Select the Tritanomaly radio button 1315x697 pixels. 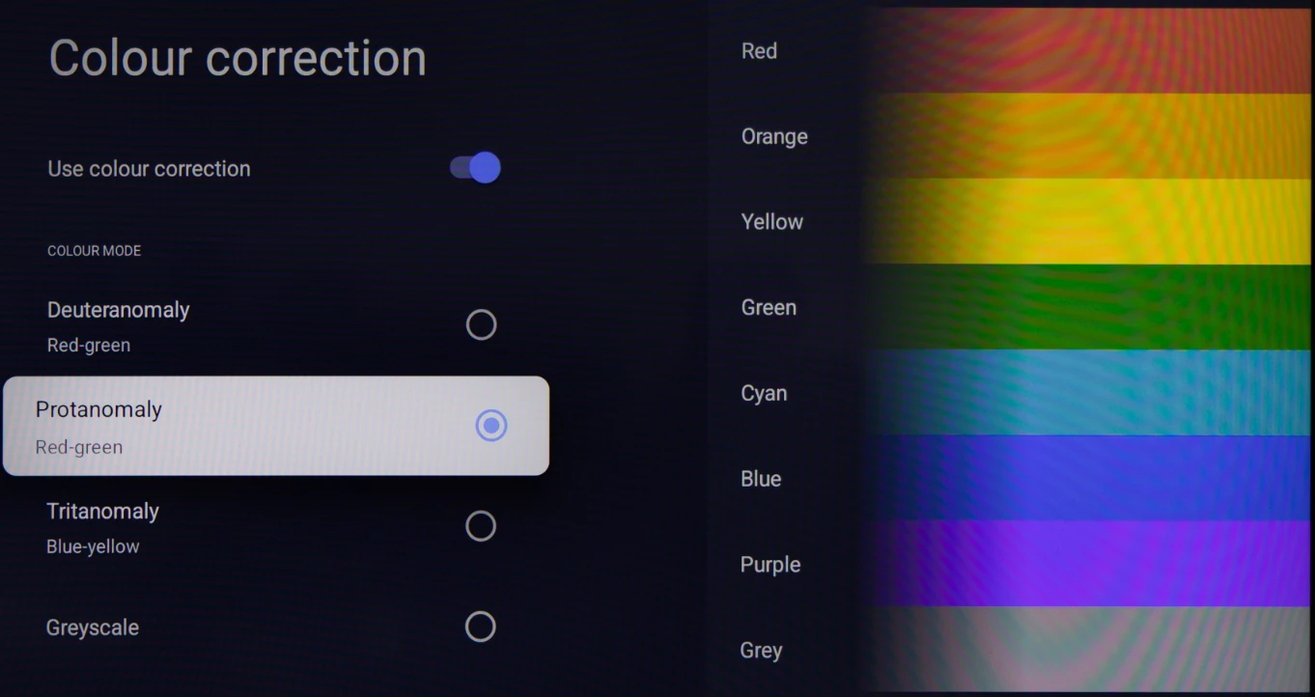pyautogui.click(x=481, y=526)
